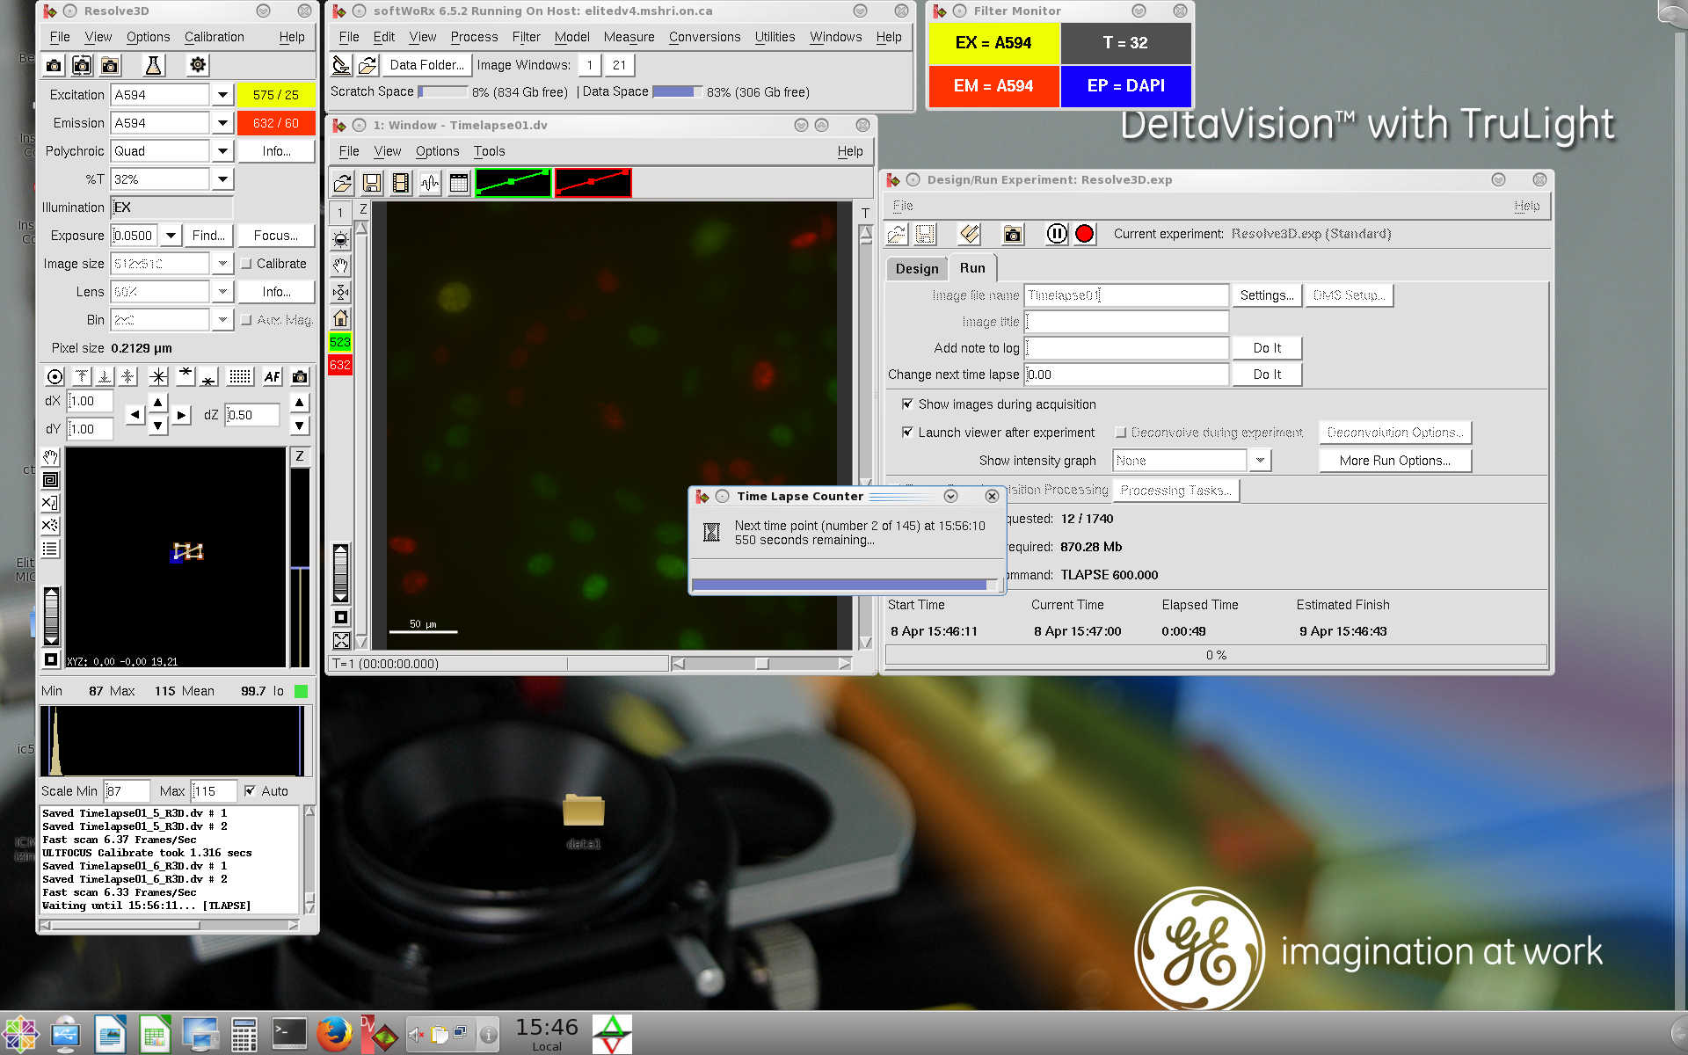Viewport: 1688px width, 1055px height.
Task: Toggle the Auto scale checkbox
Action: pyautogui.click(x=251, y=790)
